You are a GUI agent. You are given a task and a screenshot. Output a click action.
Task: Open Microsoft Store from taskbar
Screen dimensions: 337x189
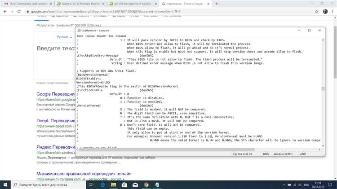coord(124,185)
